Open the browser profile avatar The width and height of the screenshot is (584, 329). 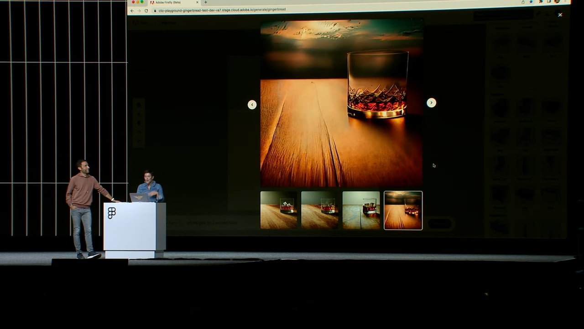coord(557,1)
